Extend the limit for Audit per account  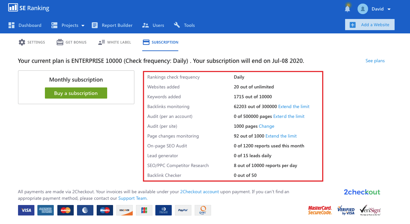289,116
